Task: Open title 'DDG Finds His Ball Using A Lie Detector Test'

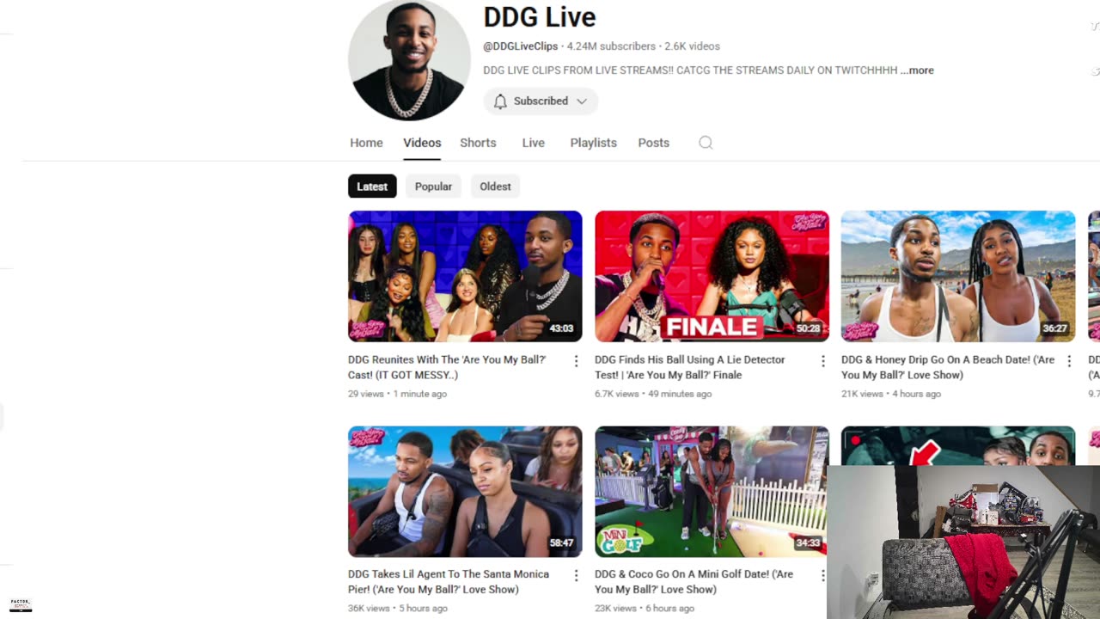Action: click(690, 367)
